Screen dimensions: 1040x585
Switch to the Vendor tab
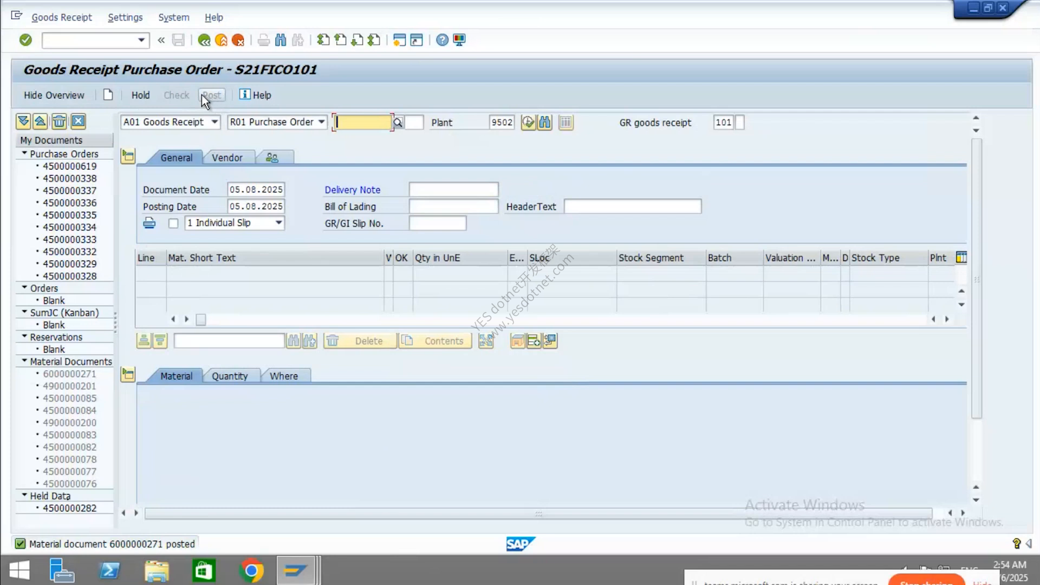pos(227,158)
